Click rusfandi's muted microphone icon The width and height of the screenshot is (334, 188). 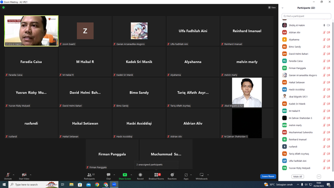[324, 147]
